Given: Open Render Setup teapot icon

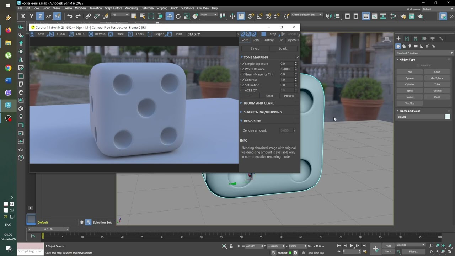Looking at the screenshot, I should click(x=403, y=16).
